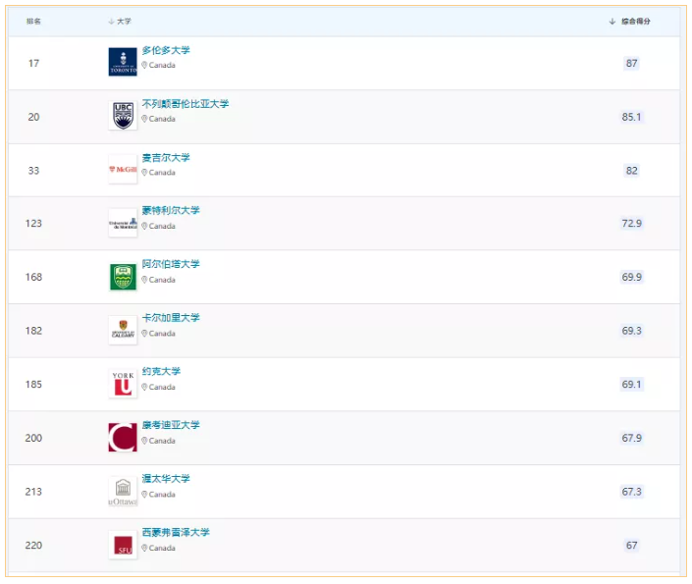Sort by the 排名 column header
This screenshot has width=692, height=584.
[x=33, y=22]
